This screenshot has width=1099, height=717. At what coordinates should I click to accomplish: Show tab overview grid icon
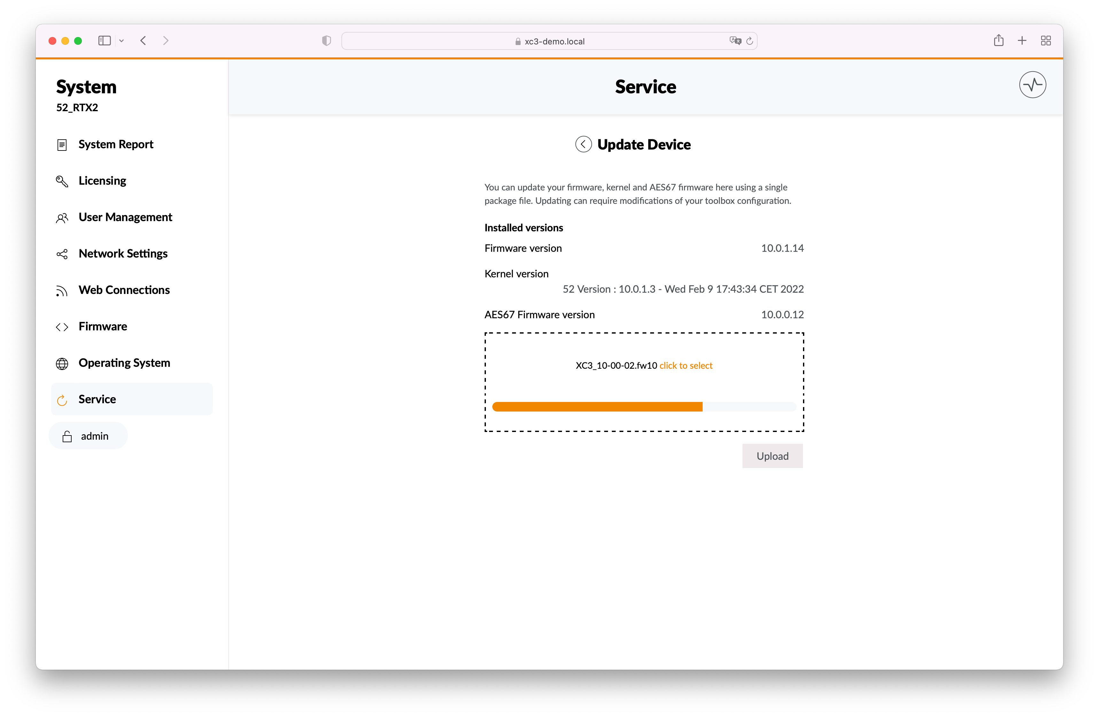point(1045,41)
